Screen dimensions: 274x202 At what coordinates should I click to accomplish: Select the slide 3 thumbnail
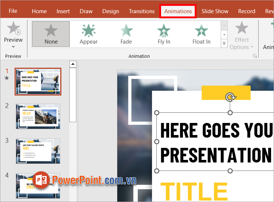point(38,151)
